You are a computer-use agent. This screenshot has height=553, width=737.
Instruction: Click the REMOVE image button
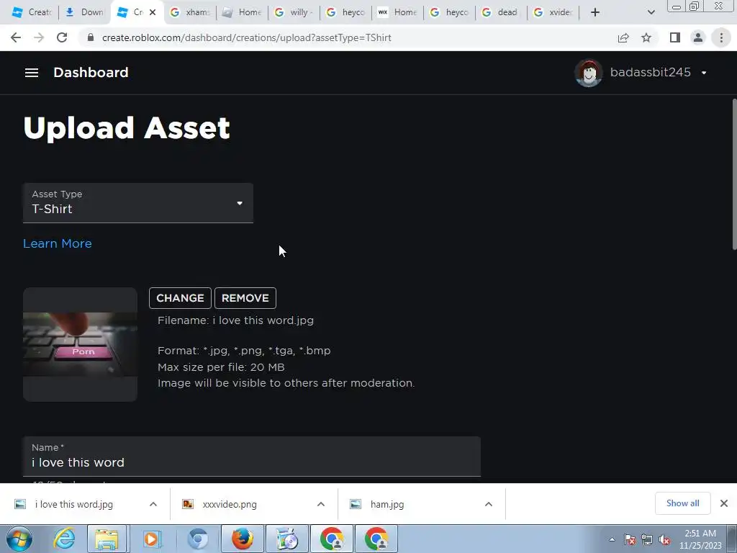coord(245,298)
